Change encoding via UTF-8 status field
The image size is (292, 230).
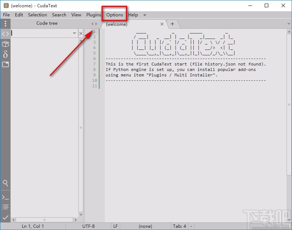pyautogui.click(x=88, y=226)
